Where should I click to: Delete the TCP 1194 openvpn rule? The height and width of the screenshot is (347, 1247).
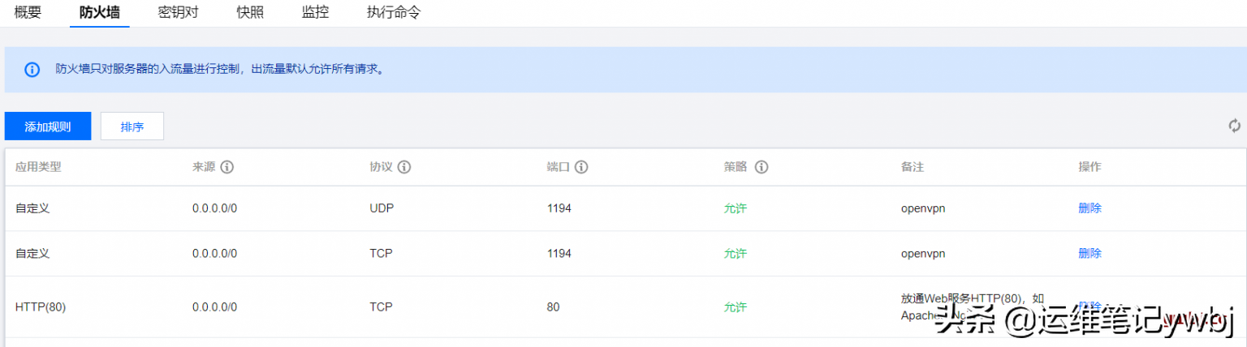coord(1090,254)
